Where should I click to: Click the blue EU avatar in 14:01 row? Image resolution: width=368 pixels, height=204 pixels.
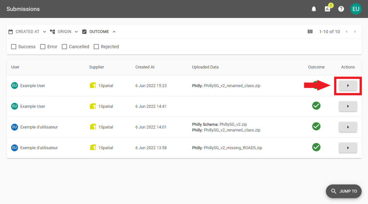[15, 127]
